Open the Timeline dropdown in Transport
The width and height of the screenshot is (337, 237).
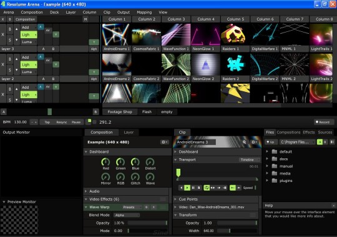tap(249, 159)
